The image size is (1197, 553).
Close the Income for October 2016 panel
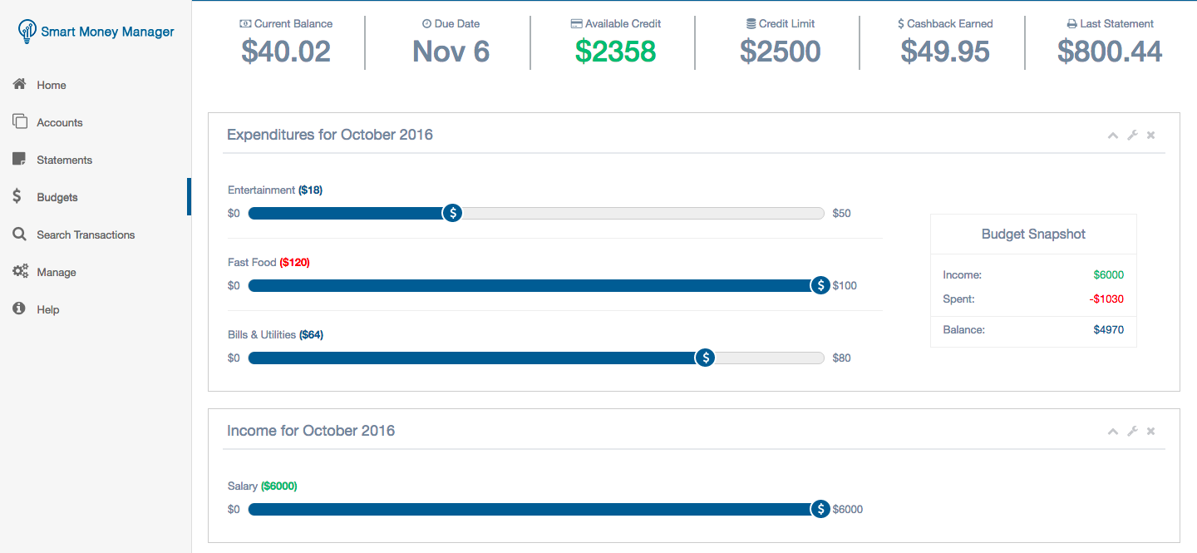click(x=1151, y=431)
